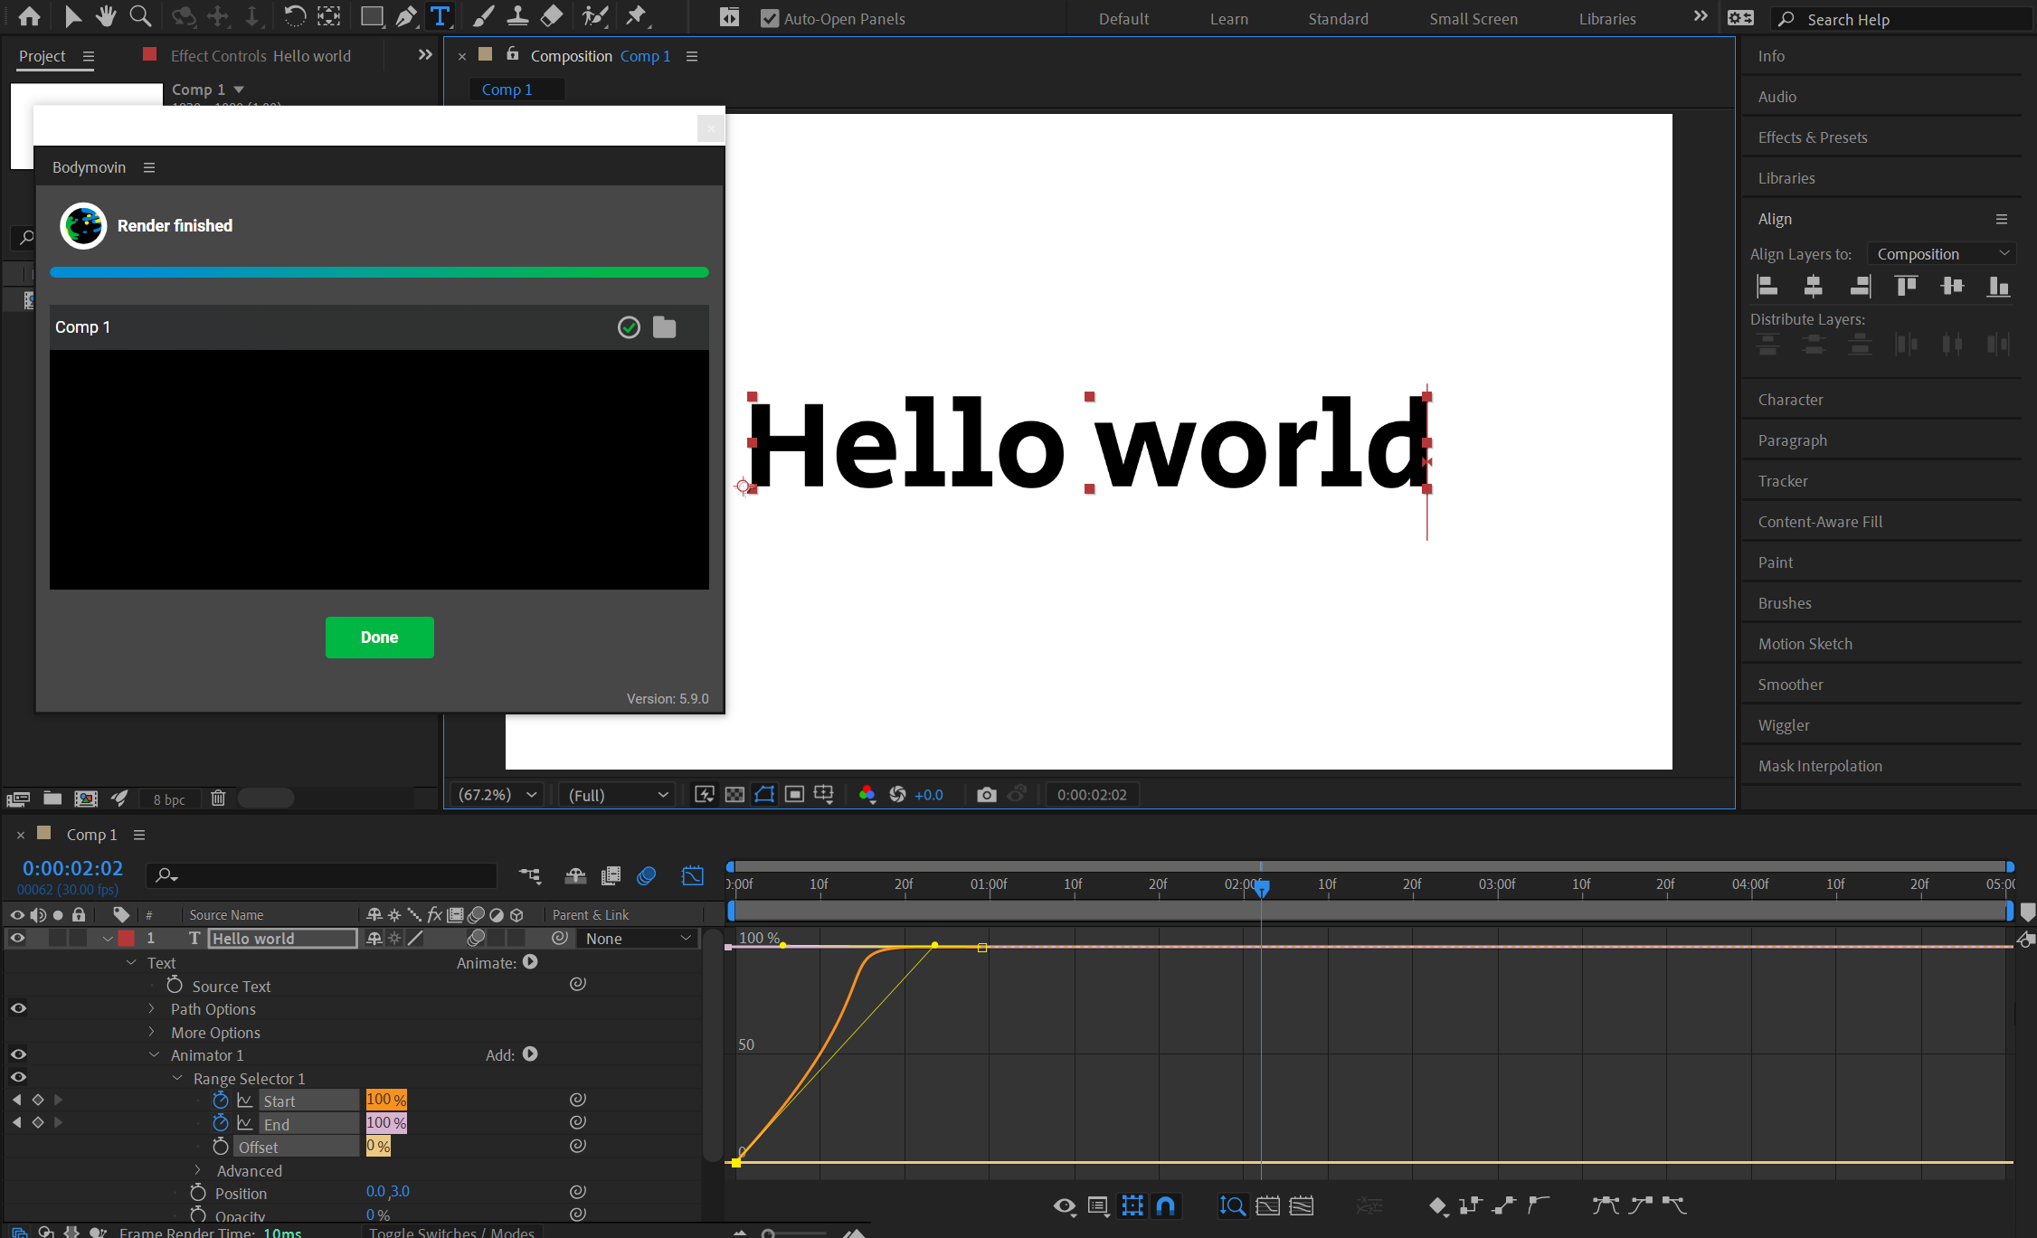Screen dimensions: 2037x1238
Task: Take snapshot with camera icon
Action: click(986, 795)
